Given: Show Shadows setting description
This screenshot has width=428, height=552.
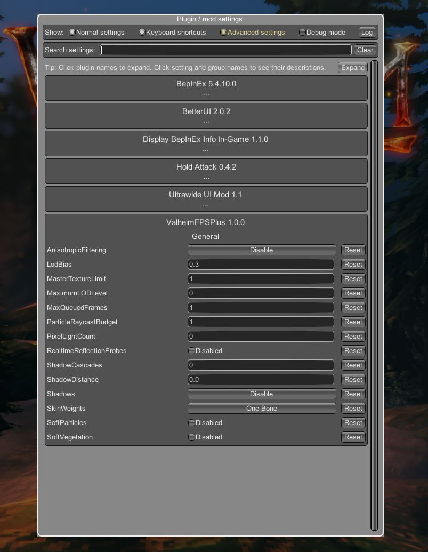Looking at the screenshot, I should pos(61,394).
